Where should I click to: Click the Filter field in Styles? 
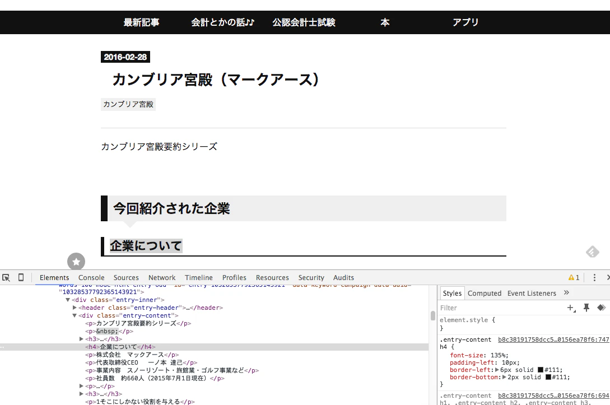click(x=500, y=308)
